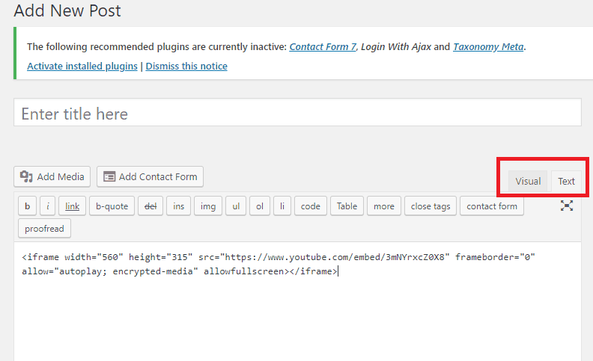
Task: Run the proofread checker
Action: pyautogui.click(x=44, y=229)
